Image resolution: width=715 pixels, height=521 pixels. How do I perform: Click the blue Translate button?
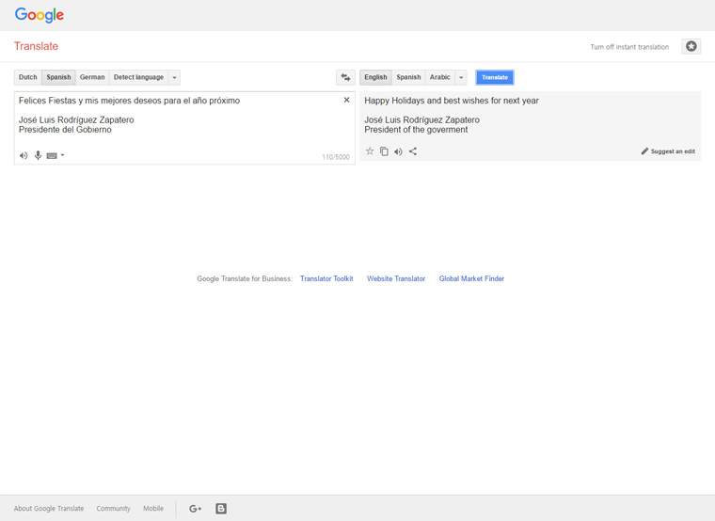[495, 77]
